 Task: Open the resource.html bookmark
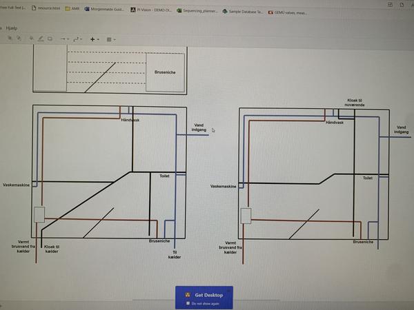(46, 11)
